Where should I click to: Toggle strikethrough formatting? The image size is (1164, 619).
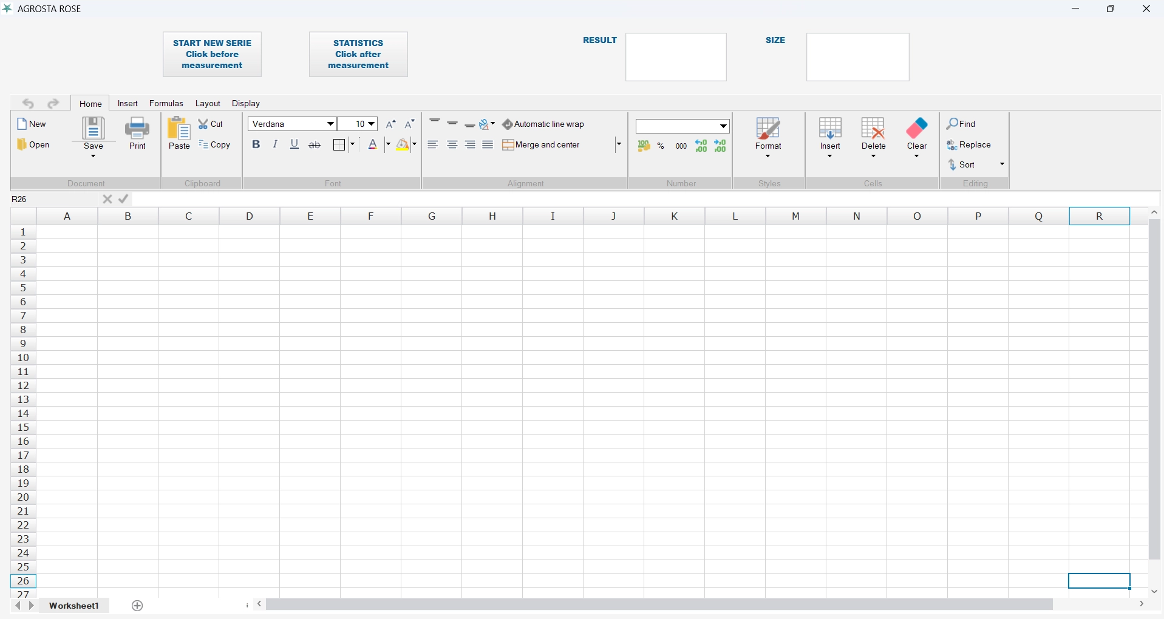point(315,144)
